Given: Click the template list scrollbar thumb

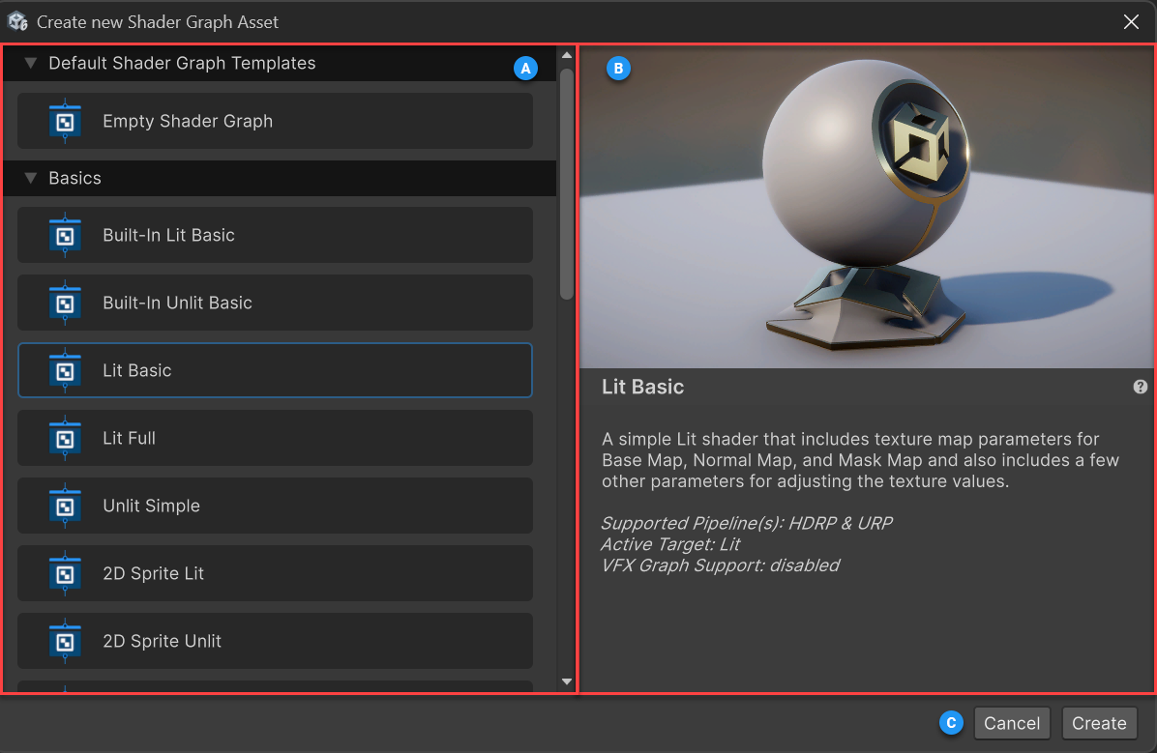Looking at the screenshot, I should click(x=567, y=184).
